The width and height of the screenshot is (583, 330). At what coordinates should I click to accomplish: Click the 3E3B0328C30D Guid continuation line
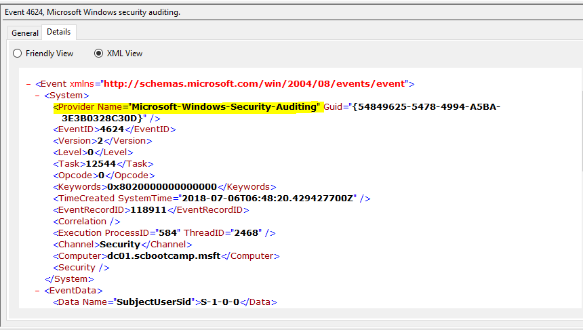click(110, 119)
